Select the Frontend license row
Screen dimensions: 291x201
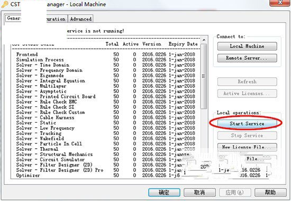point(105,54)
